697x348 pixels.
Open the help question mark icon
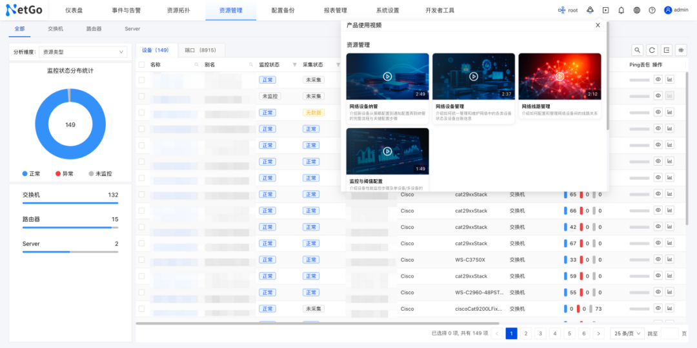click(x=652, y=10)
